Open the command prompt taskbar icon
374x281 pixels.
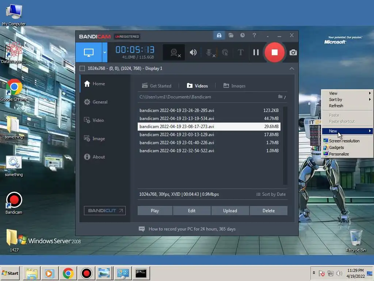[x=141, y=273]
